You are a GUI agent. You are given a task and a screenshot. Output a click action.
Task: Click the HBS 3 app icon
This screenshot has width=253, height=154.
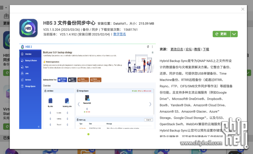click(x=28, y=28)
